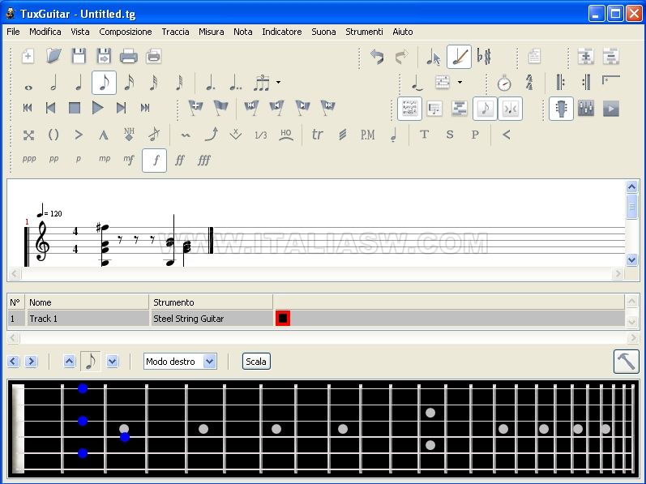The width and height of the screenshot is (646, 484).
Task: Toggle the mixer view button
Action: click(586, 109)
